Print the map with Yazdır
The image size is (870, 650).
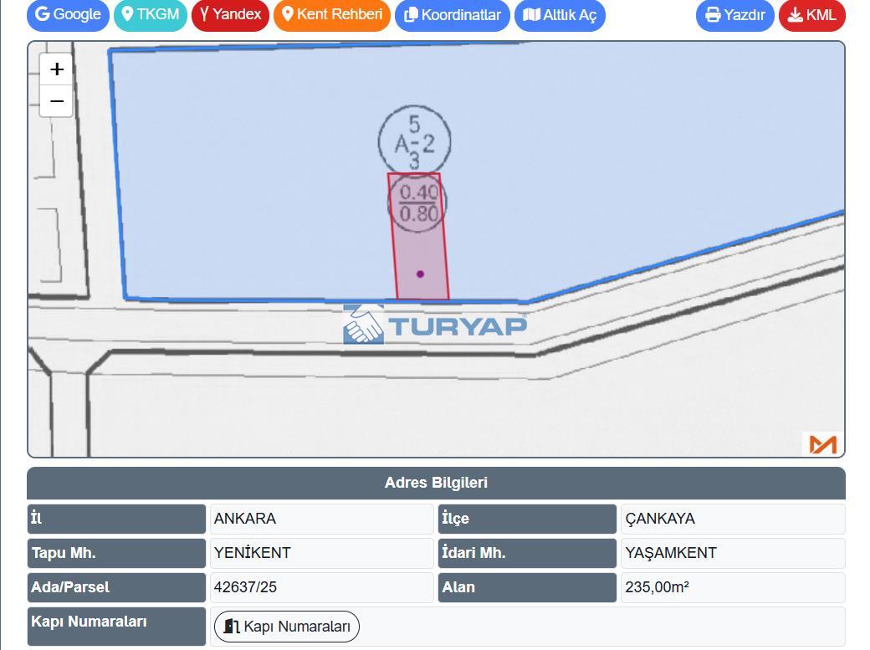734,15
